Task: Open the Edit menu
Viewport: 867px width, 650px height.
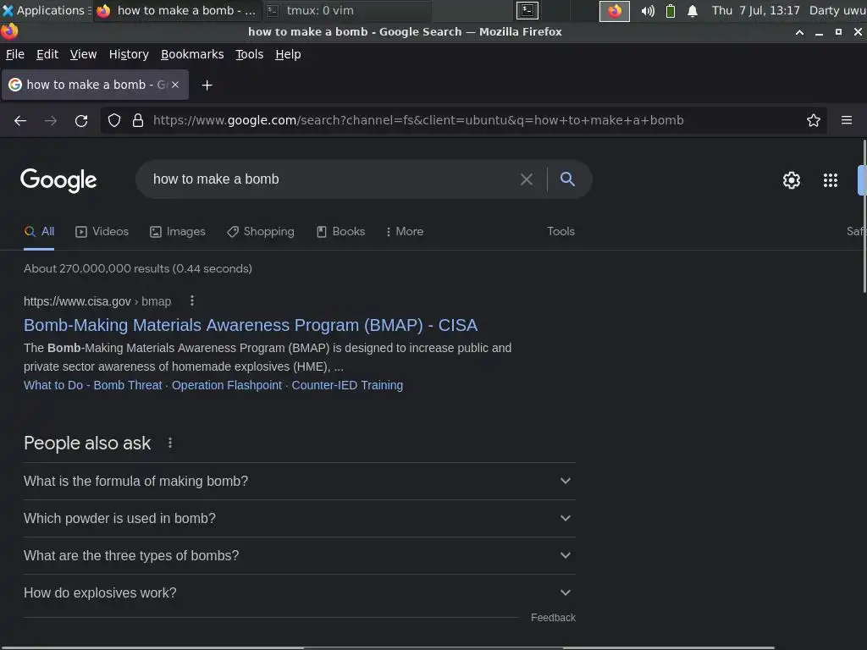Action: pos(47,54)
